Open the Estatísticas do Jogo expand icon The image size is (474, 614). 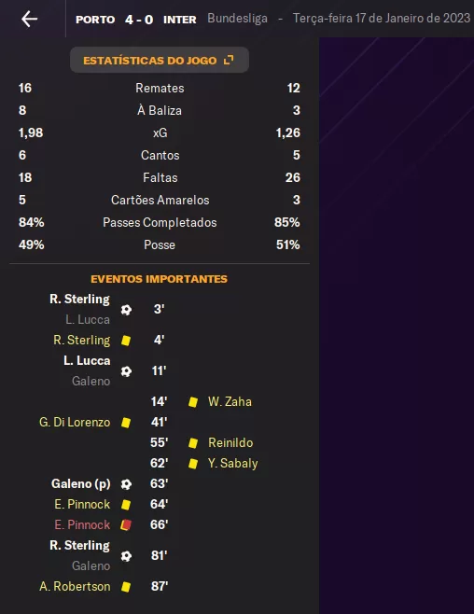[229, 60]
